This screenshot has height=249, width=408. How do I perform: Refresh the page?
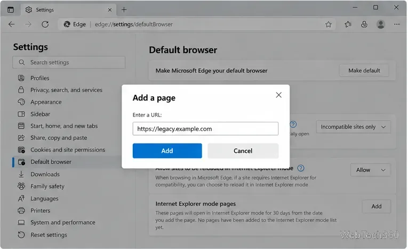pyautogui.click(x=45, y=24)
